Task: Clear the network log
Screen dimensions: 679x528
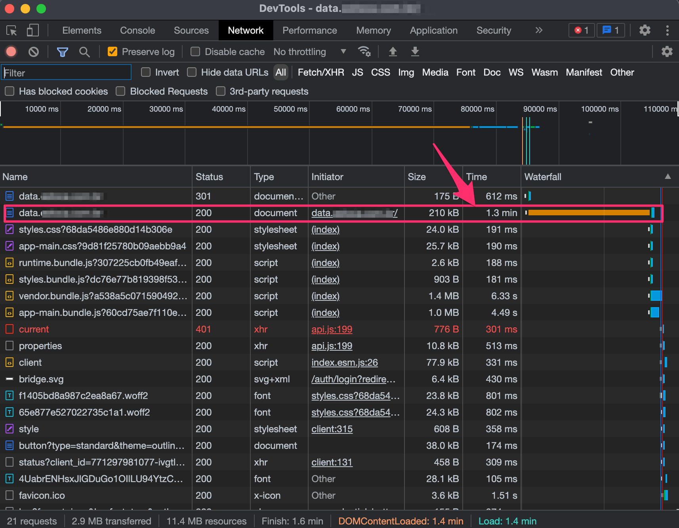Action: 34,51
